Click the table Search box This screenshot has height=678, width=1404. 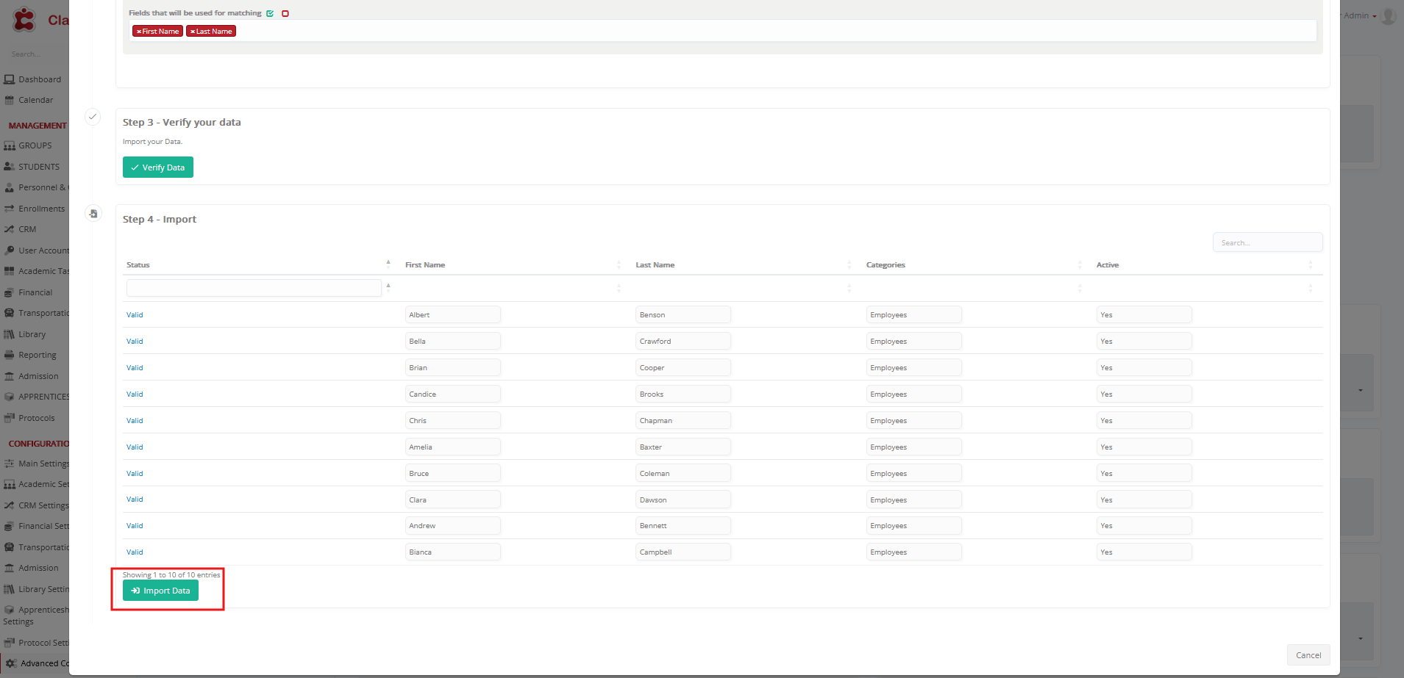pos(1266,242)
